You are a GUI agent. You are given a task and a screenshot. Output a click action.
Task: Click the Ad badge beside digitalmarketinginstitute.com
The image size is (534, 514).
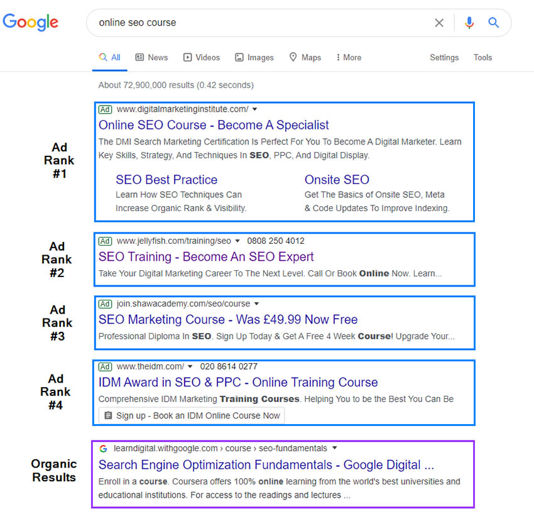(106, 109)
